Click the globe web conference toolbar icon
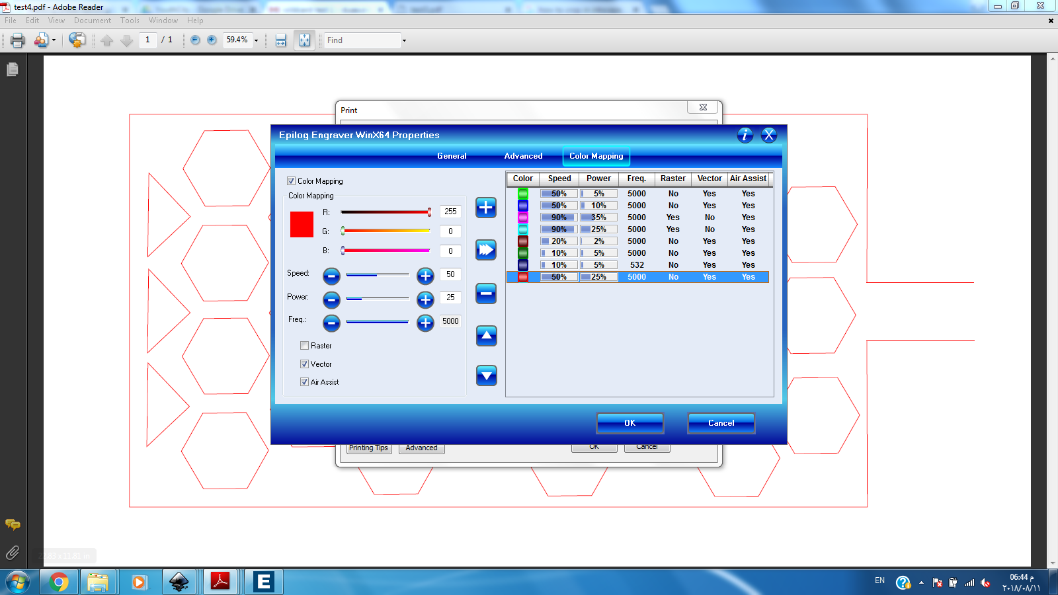This screenshot has width=1058, height=595. point(77,40)
